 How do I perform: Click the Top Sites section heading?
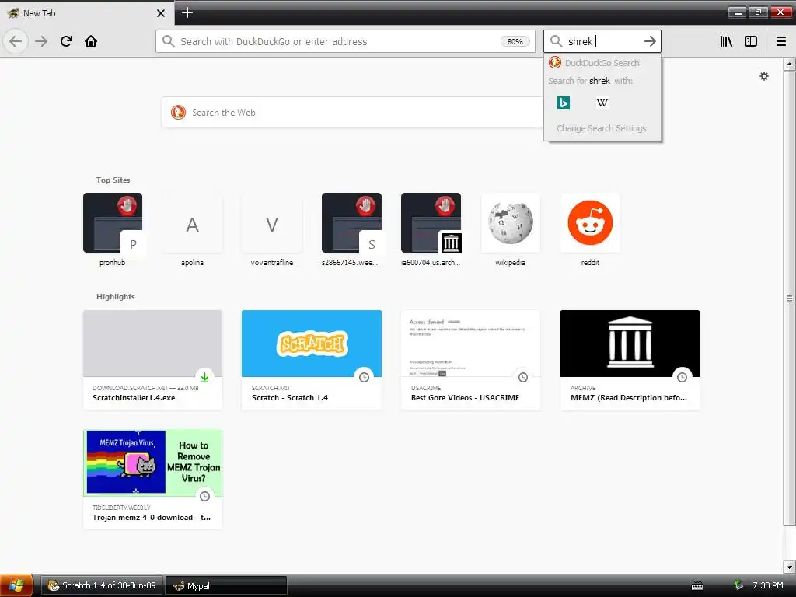tap(113, 180)
